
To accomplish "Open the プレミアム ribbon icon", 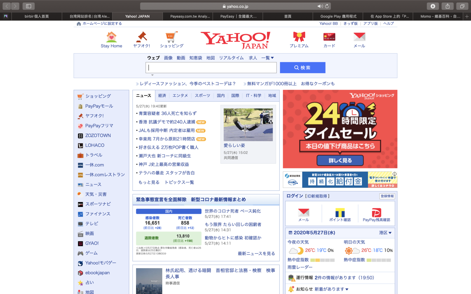I will tap(299, 37).
